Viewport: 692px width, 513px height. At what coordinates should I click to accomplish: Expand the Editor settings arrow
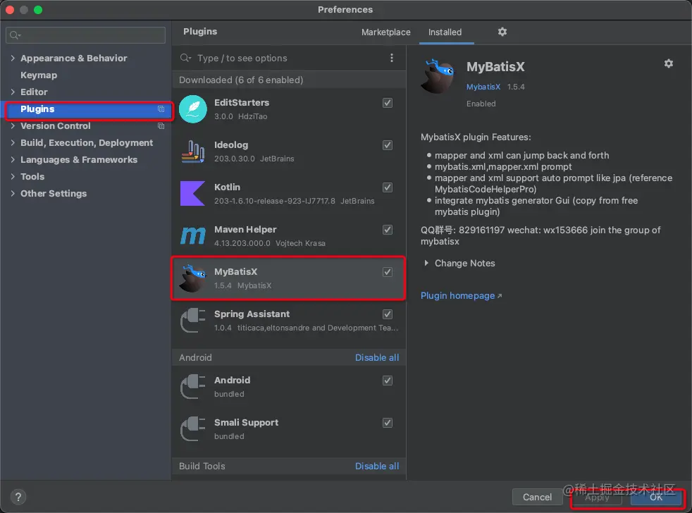pos(13,92)
